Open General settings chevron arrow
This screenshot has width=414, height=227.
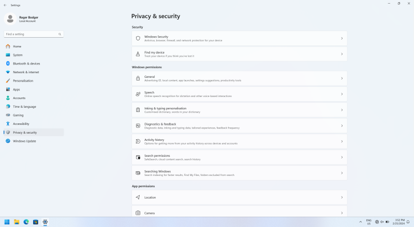point(342,78)
